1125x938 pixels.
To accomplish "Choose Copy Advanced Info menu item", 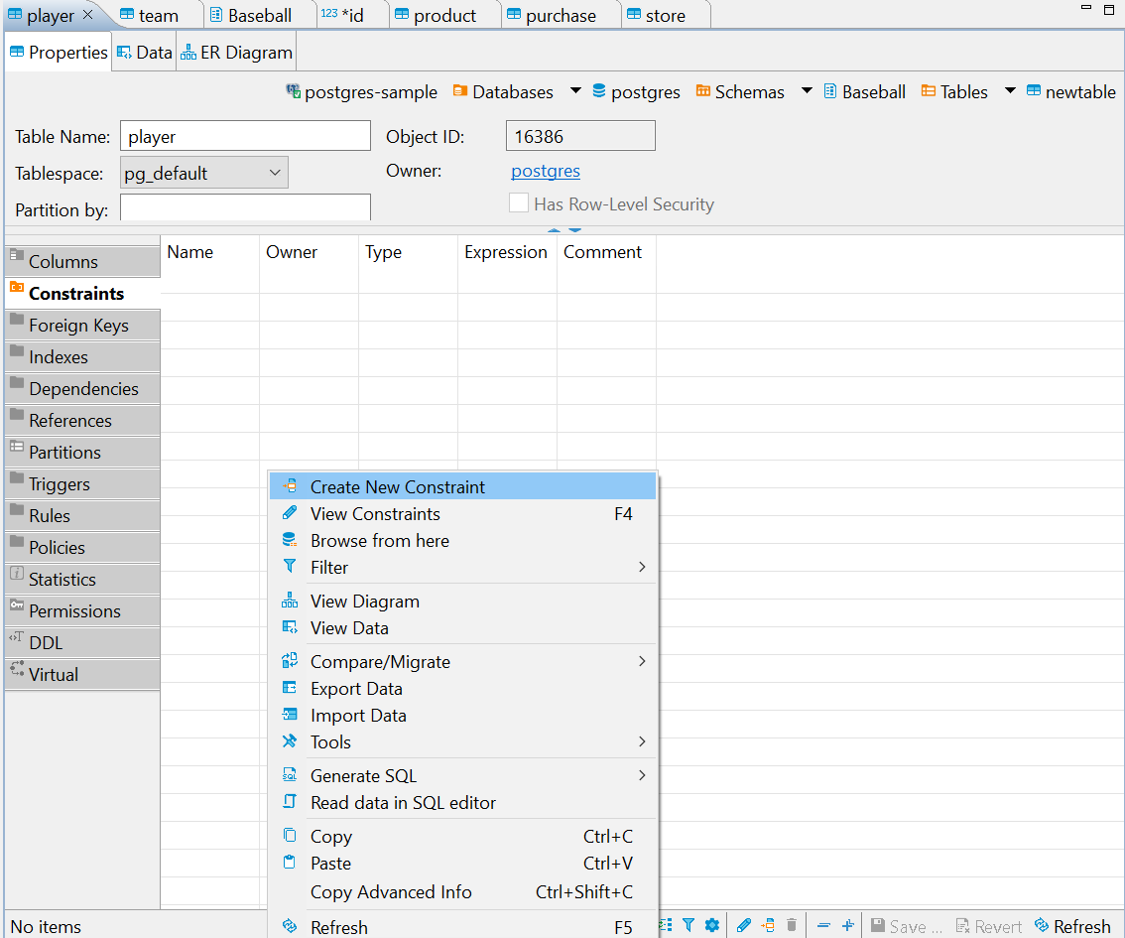I will [462, 891].
